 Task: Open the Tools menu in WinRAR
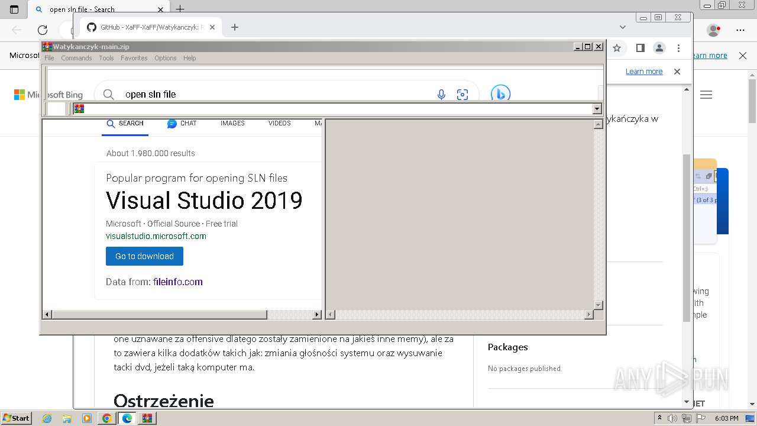pos(106,58)
